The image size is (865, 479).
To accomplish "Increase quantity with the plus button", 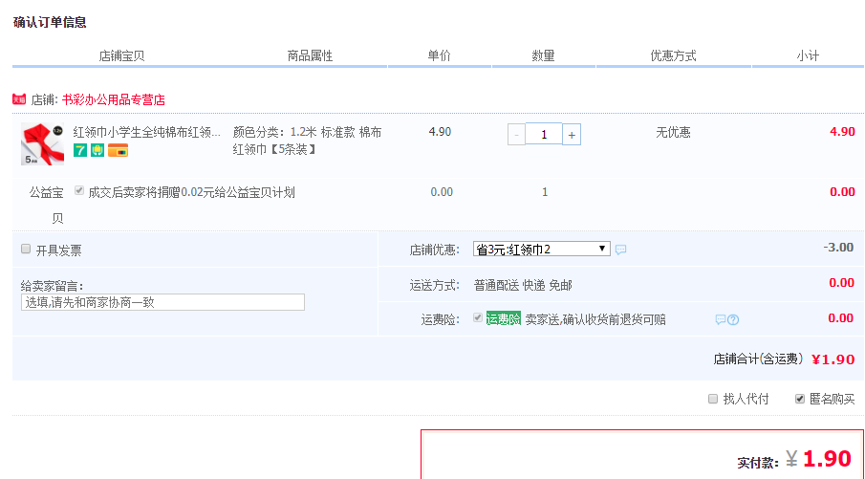I will point(572,135).
